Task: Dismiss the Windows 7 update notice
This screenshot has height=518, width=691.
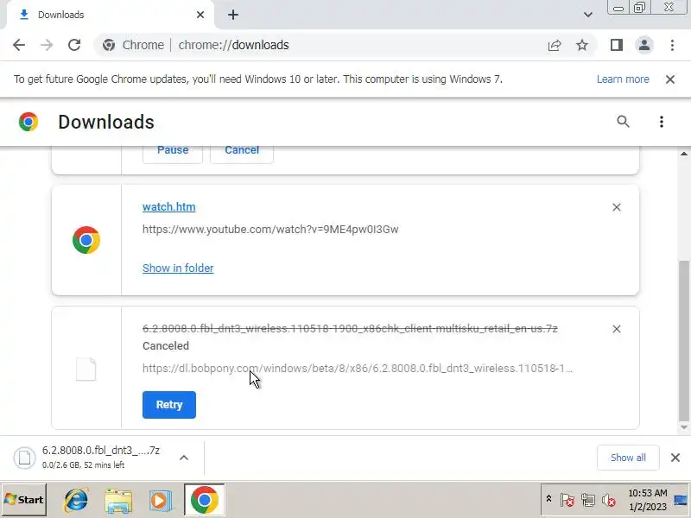Action: [670, 79]
